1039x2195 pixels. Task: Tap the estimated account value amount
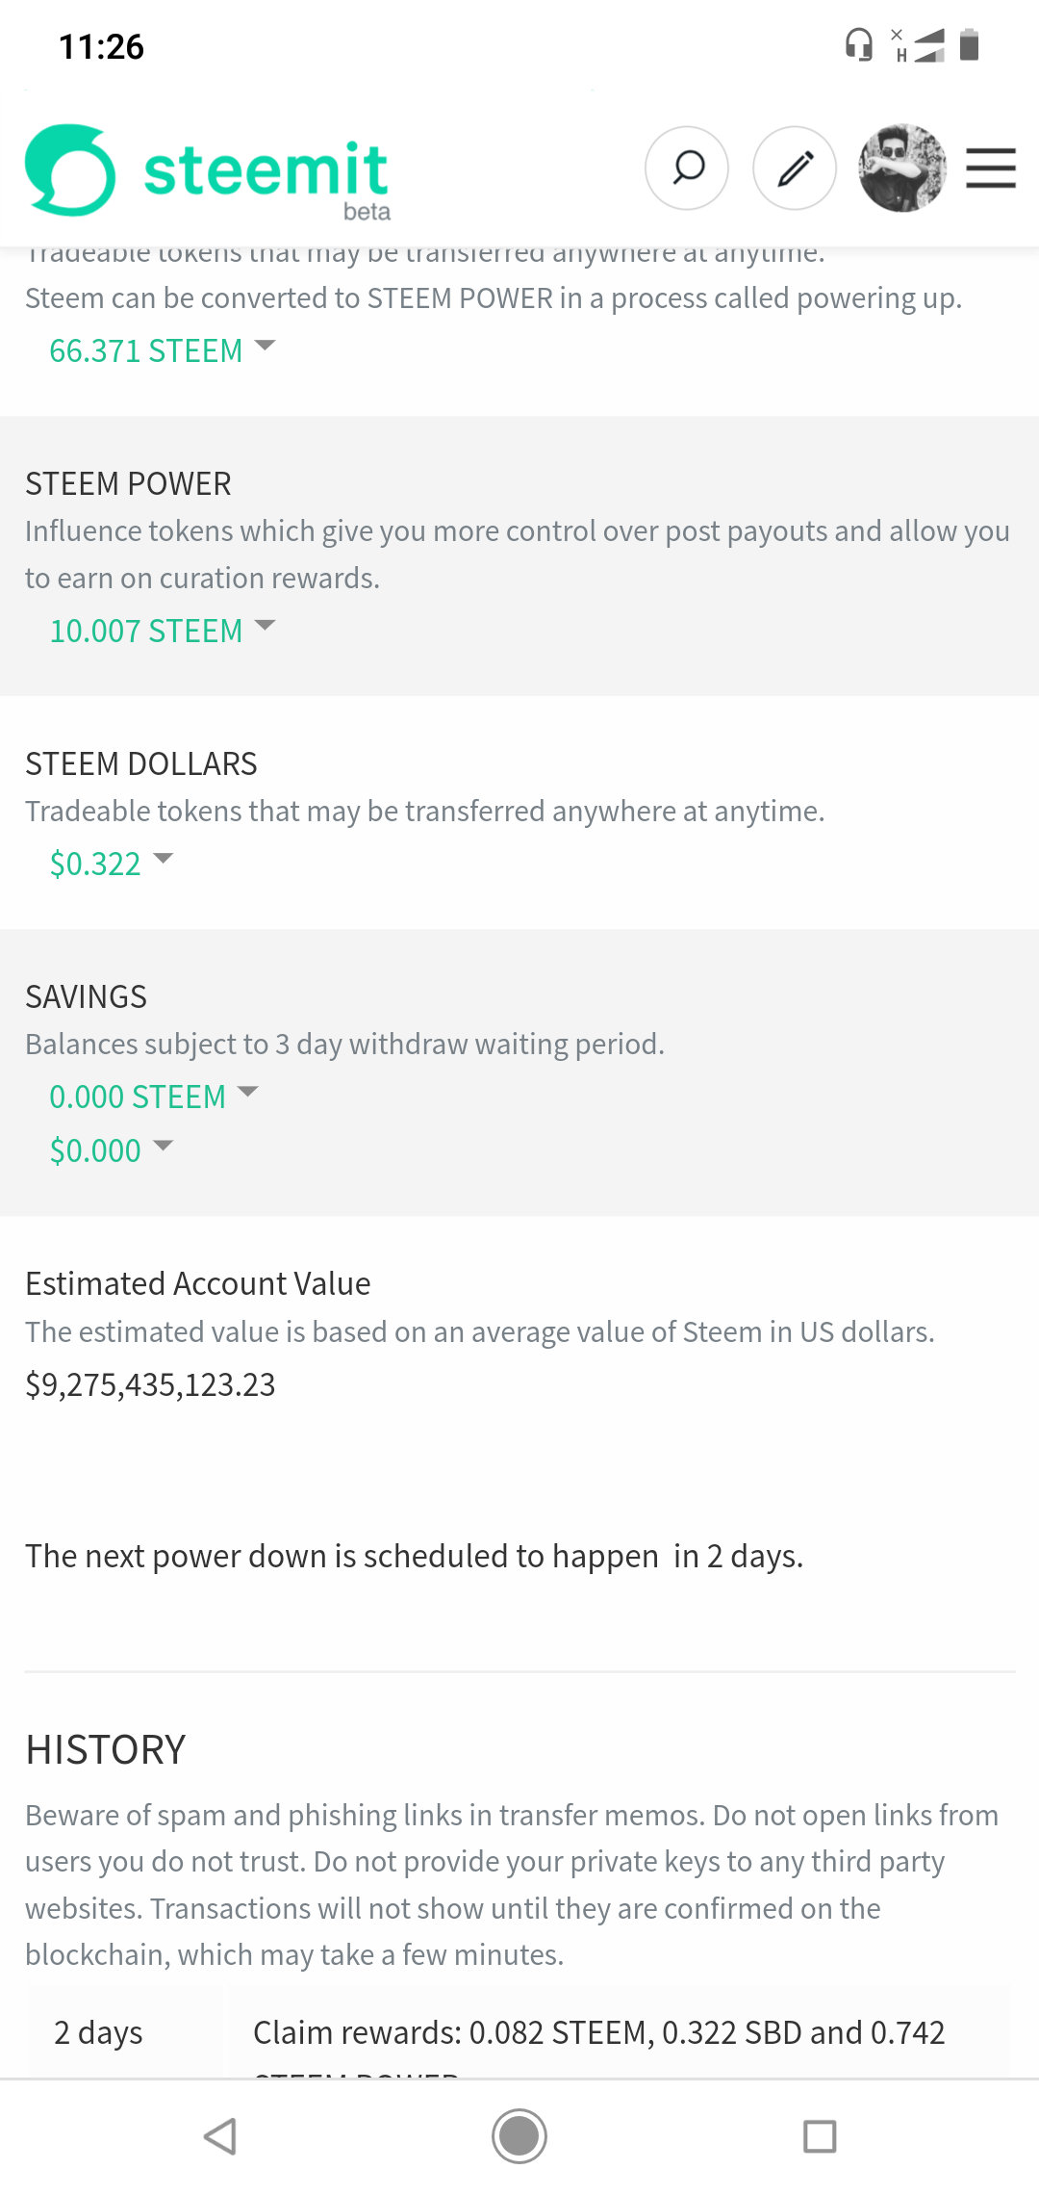[x=150, y=1384]
